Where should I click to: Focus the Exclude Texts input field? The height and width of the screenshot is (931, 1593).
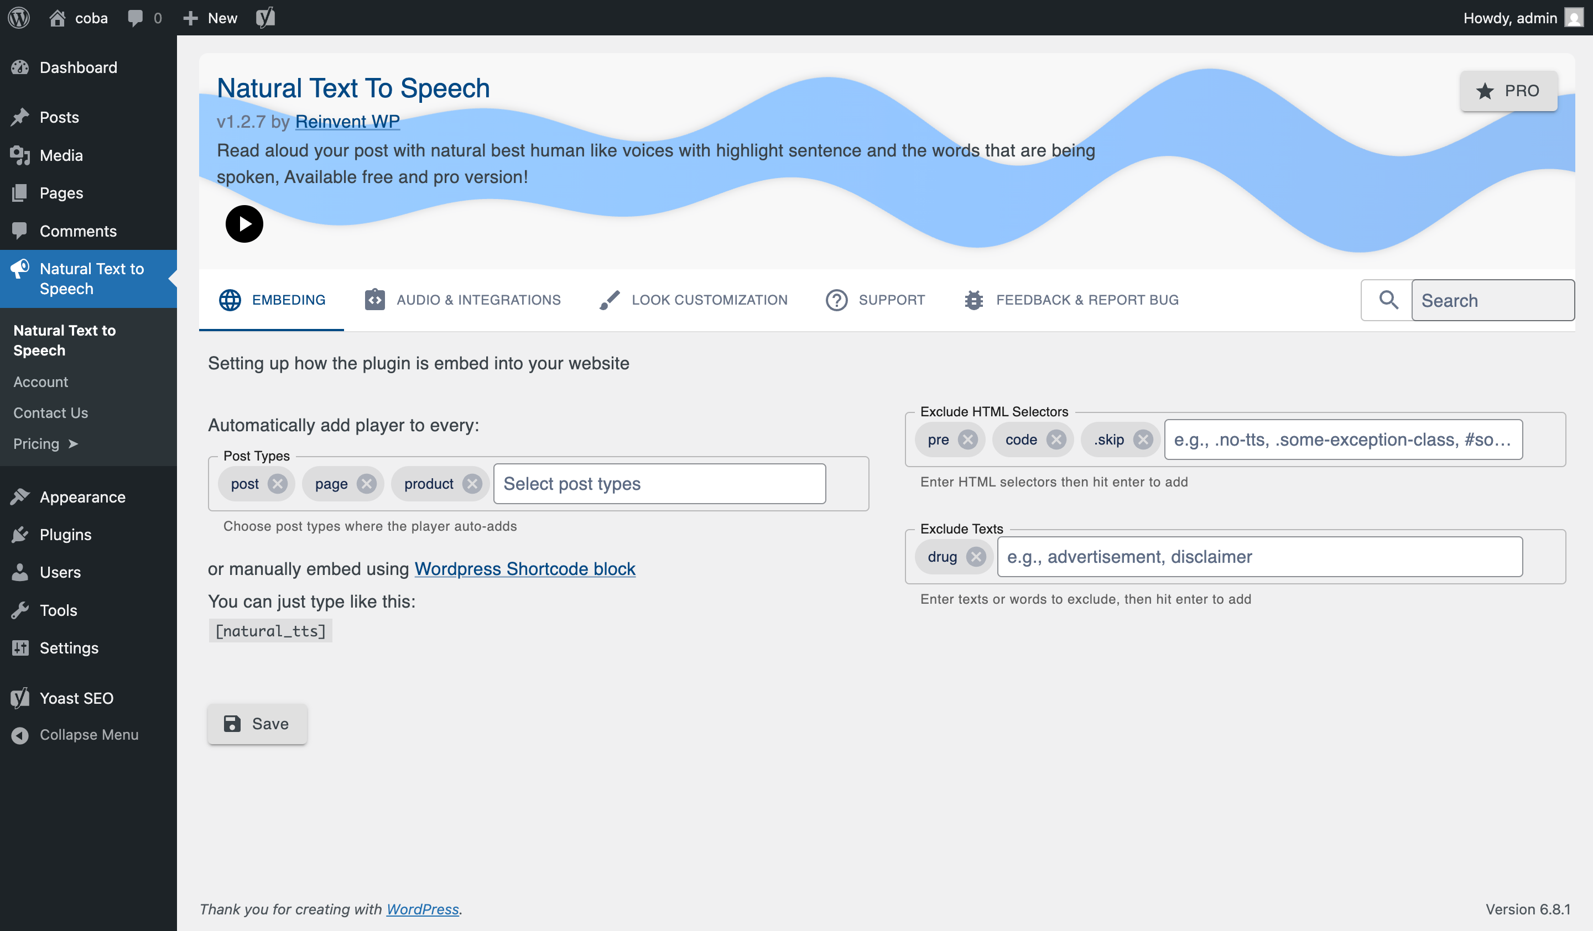pos(1260,557)
